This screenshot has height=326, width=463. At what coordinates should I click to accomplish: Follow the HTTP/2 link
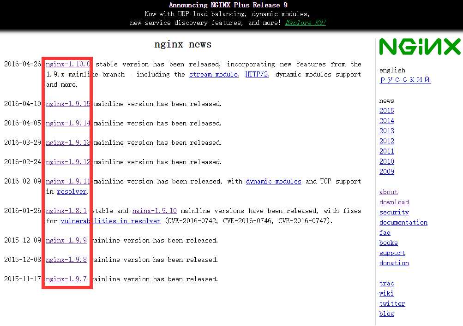click(x=256, y=74)
